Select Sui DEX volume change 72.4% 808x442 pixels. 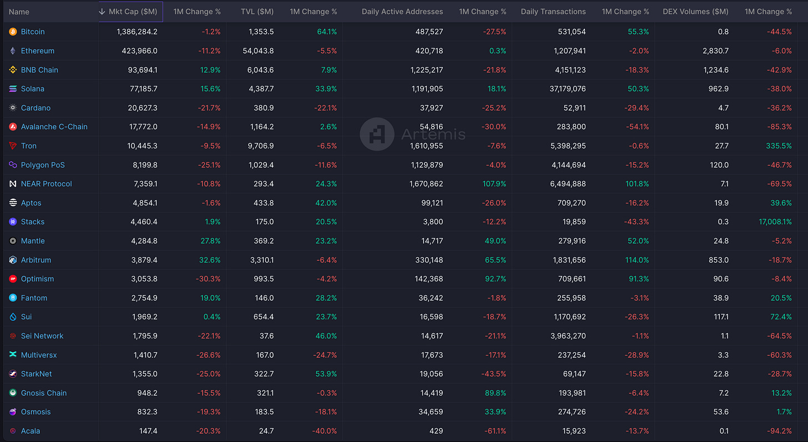pos(781,317)
